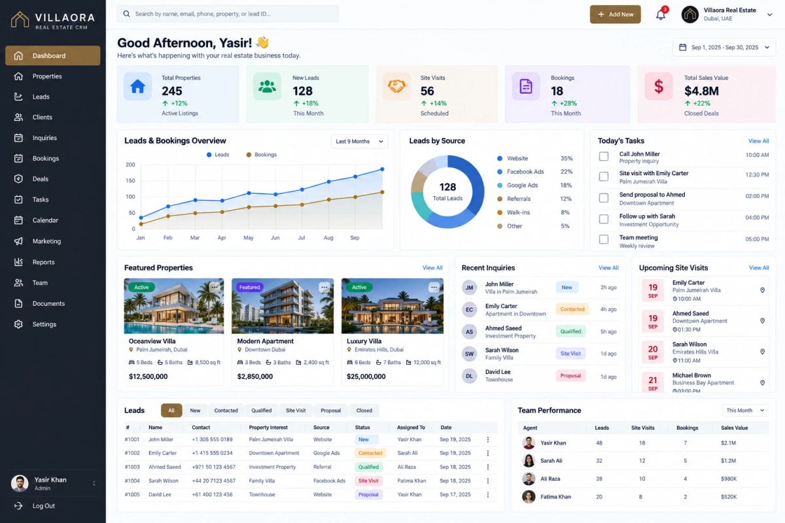Open options menu on Luxury Villa card
Image resolution: width=785 pixels, height=523 pixels.
click(434, 287)
